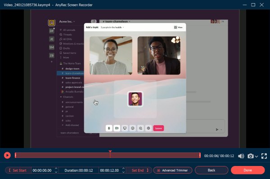Click Done to finish editing
The width and height of the screenshot is (270, 179).
pos(247,170)
